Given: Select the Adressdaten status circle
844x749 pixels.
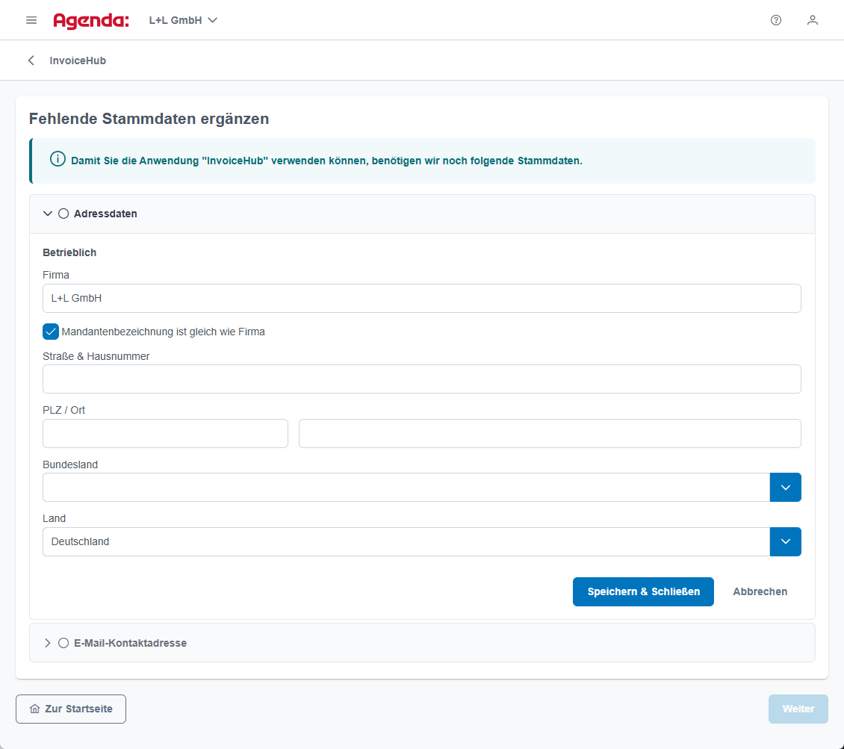Looking at the screenshot, I should tap(63, 214).
